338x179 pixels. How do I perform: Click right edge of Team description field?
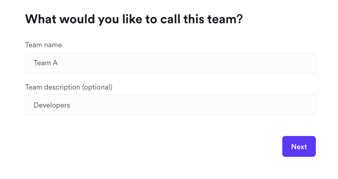click(312, 105)
